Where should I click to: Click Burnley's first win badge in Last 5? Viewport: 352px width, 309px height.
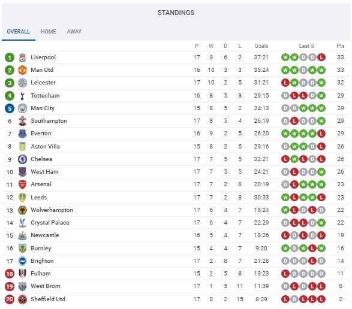pos(285,249)
